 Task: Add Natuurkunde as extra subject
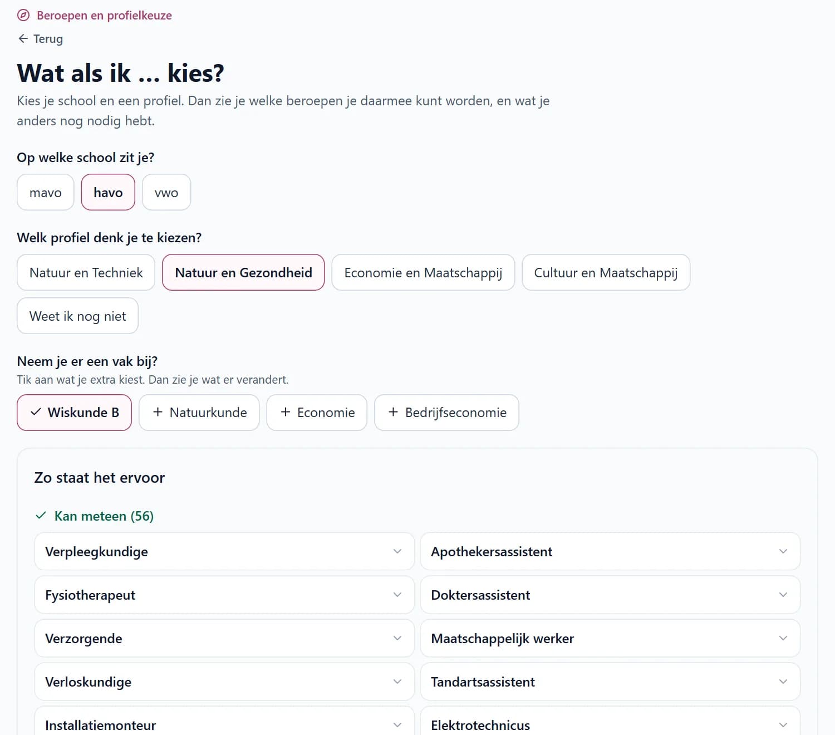199,413
